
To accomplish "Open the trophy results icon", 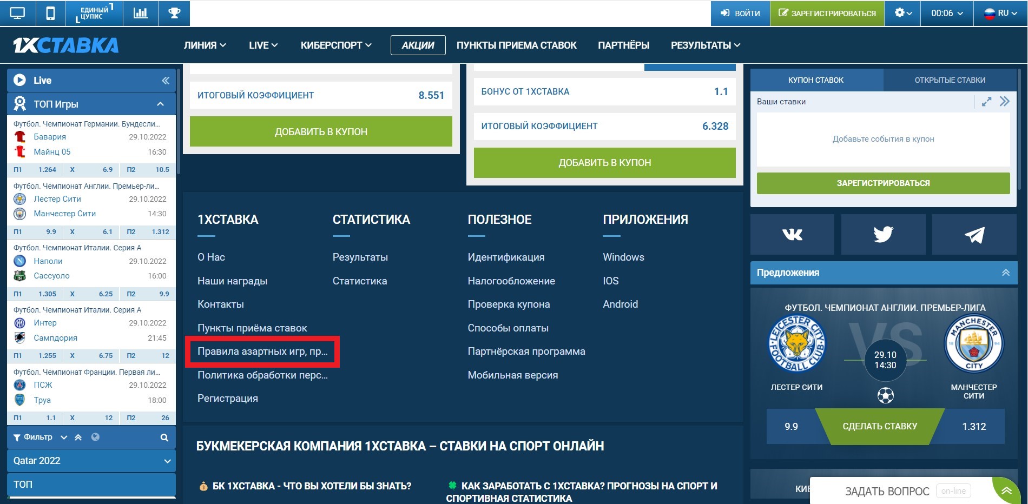I will pos(174,13).
